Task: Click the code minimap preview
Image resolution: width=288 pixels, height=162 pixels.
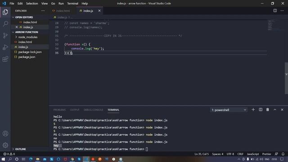Action: (275, 25)
